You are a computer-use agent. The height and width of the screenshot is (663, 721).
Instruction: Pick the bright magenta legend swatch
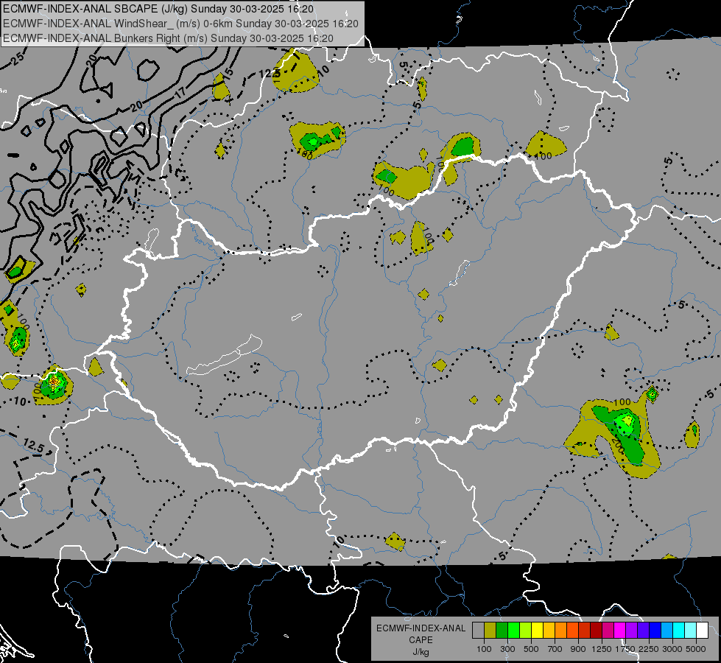click(x=620, y=630)
